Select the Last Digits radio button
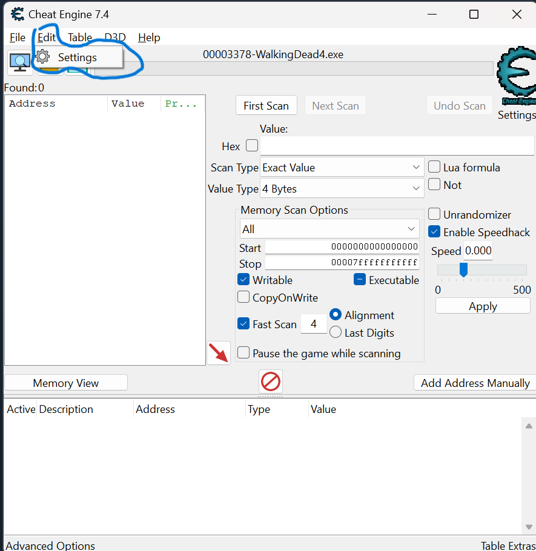 click(336, 332)
